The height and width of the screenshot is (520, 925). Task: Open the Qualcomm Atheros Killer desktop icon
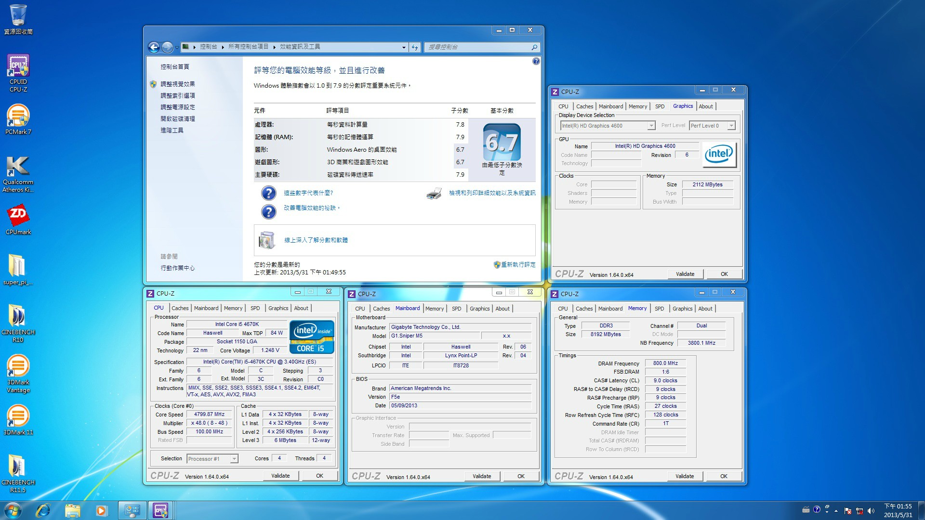tap(18, 173)
